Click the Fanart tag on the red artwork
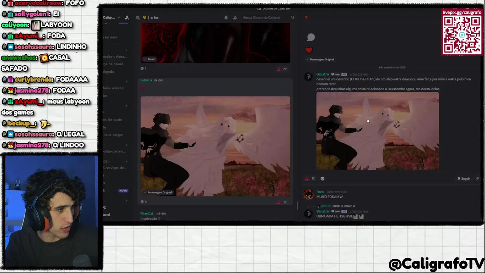Image resolution: width=485 pixels, height=273 pixels. coord(150,59)
